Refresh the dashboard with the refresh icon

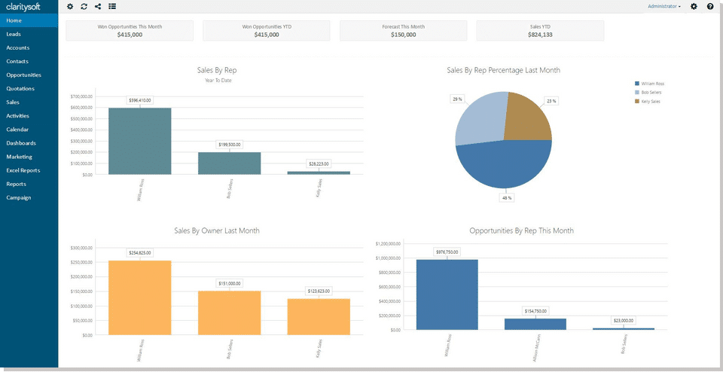[x=84, y=7]
